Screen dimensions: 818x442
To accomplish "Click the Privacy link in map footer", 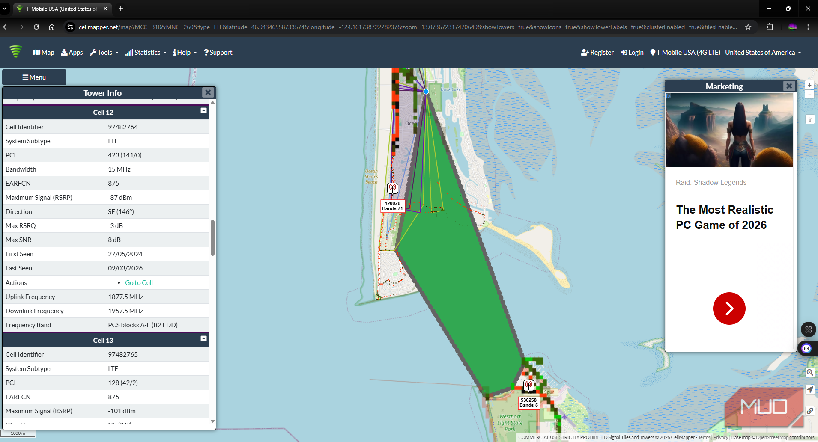I will pyautogui.click(x=721, y=437).
